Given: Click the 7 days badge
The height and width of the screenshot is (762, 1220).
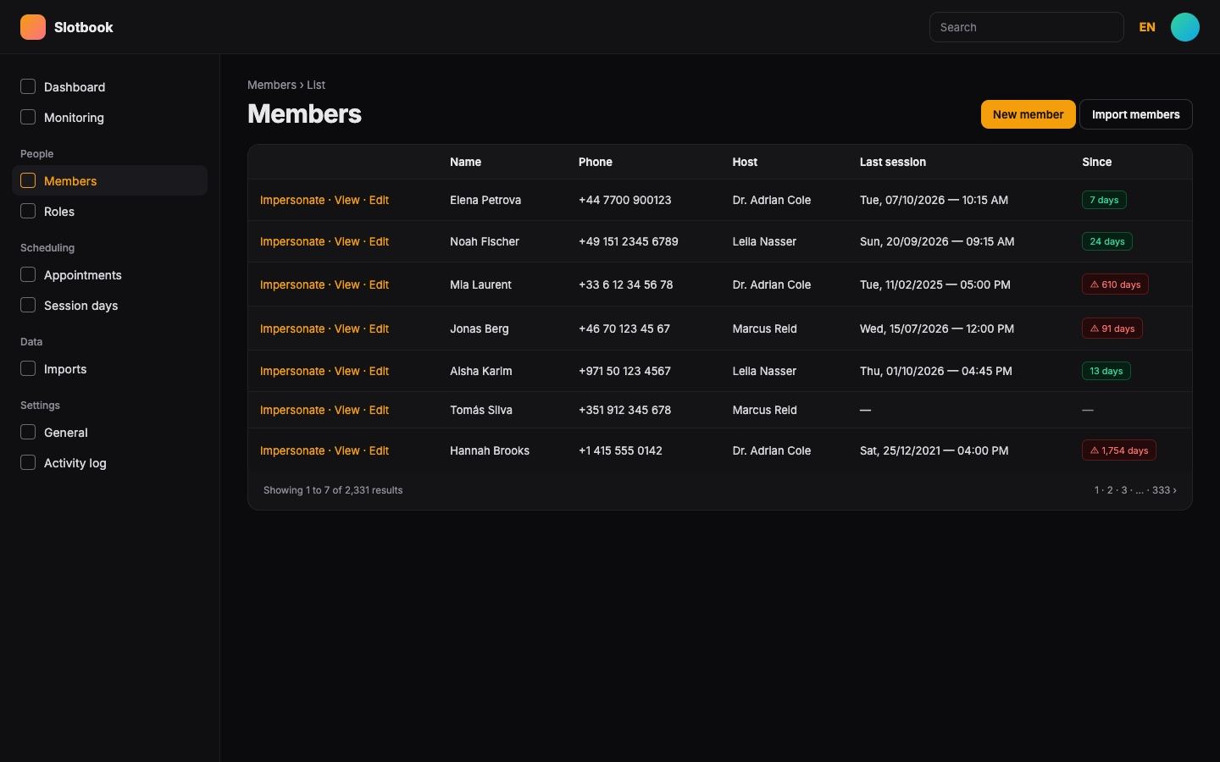Looking at the screenshot, I should pos(1104,200).
